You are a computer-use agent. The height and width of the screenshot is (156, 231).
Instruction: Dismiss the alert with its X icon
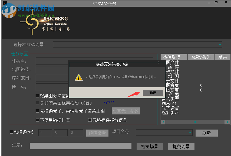click(159, 63)
